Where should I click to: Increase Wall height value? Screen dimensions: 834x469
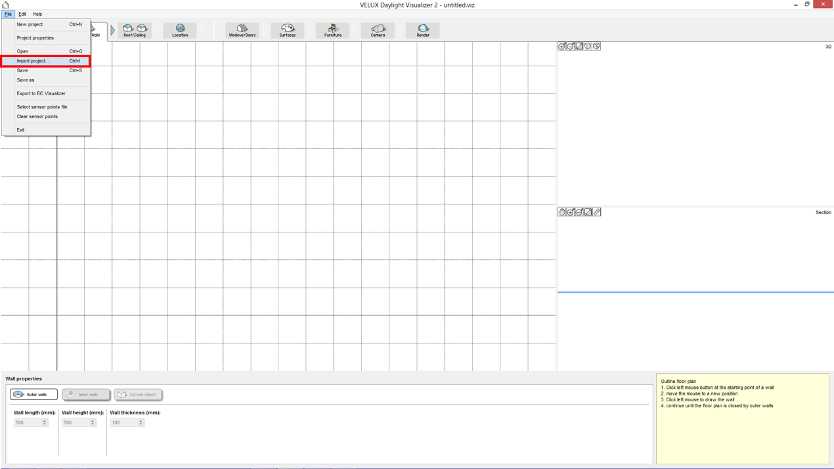93,421
